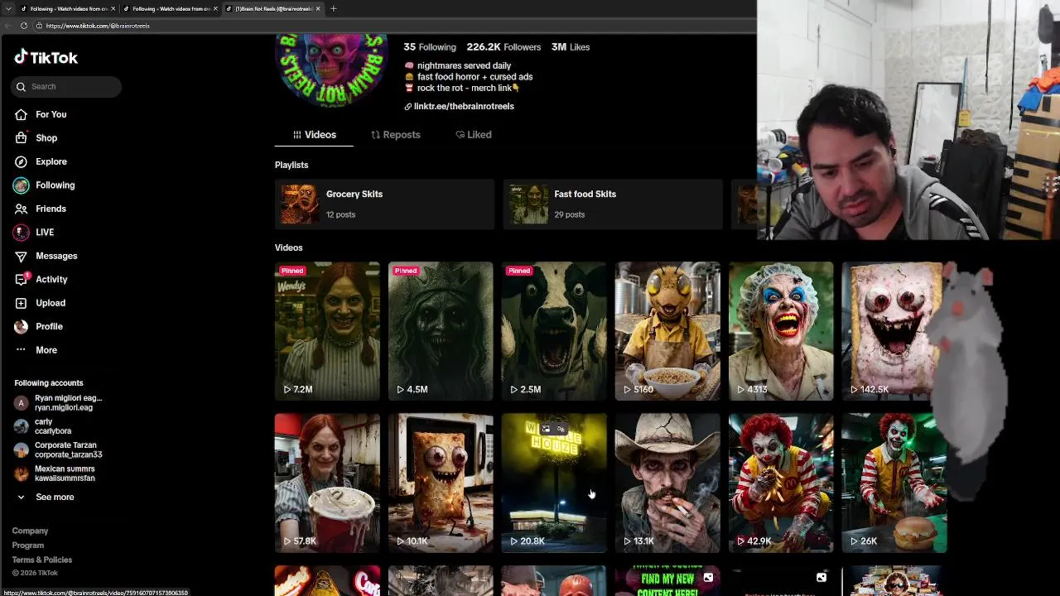
Task: Open the Following avatar icon
Action: click(21, 185)
